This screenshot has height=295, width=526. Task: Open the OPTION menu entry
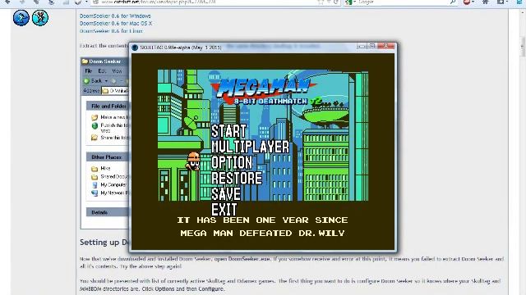pyautogui.click(x=232, y=162)
